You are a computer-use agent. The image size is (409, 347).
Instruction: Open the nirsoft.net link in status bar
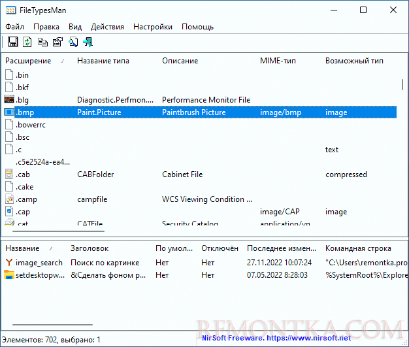pyautogui.click(x=309, y=338)
